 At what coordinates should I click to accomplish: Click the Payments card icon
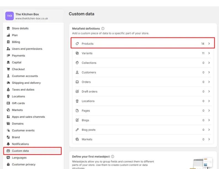[x=8, y=55]
